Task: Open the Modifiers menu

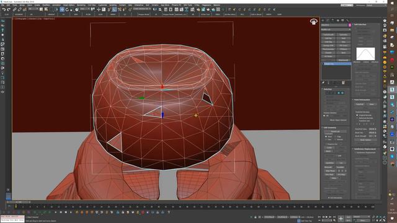Action: click(x=46, y=5)
